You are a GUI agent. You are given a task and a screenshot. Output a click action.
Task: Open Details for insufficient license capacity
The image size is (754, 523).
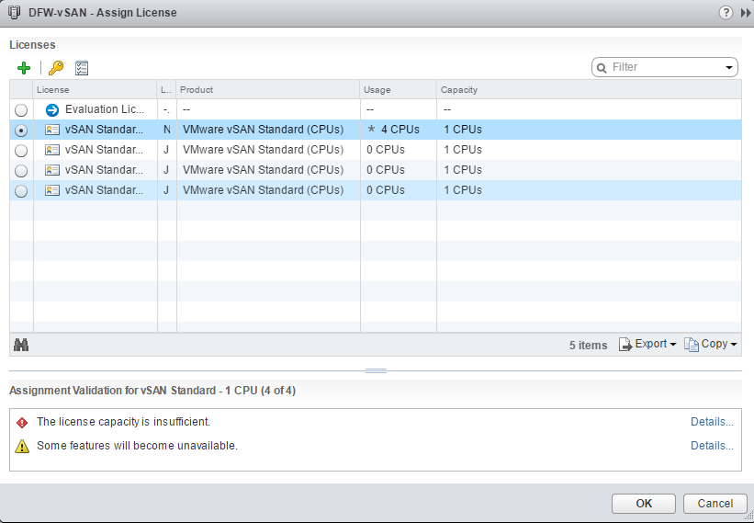tap(712, 422)
